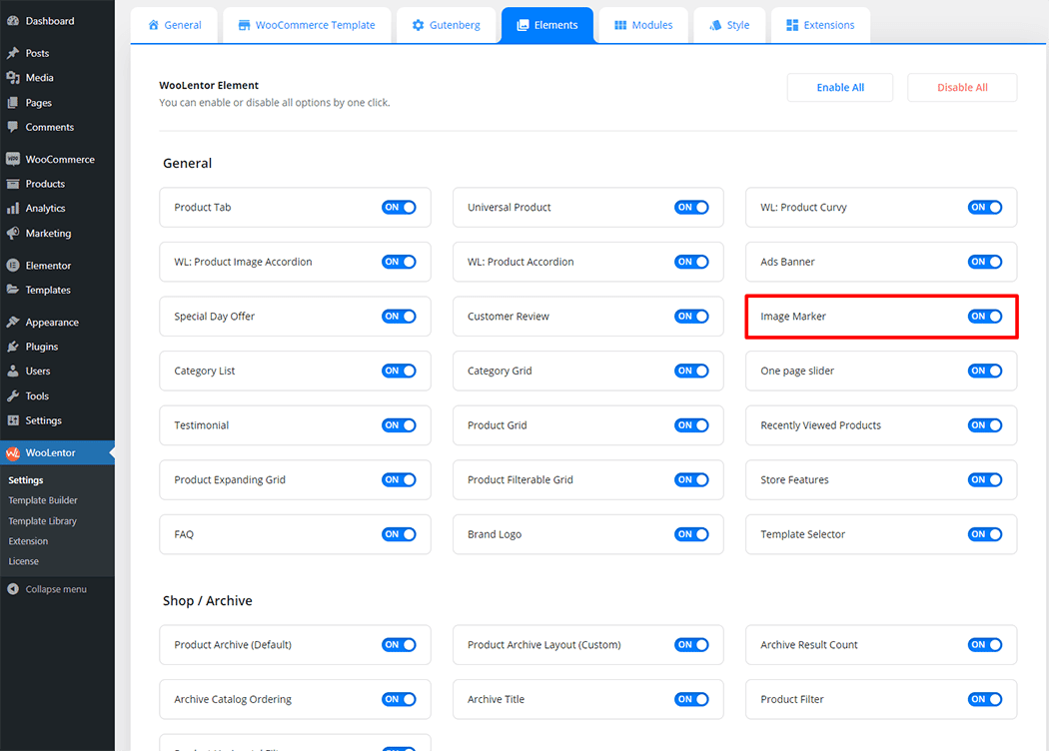Toggle the Store Features switch

tap(984, 479)
